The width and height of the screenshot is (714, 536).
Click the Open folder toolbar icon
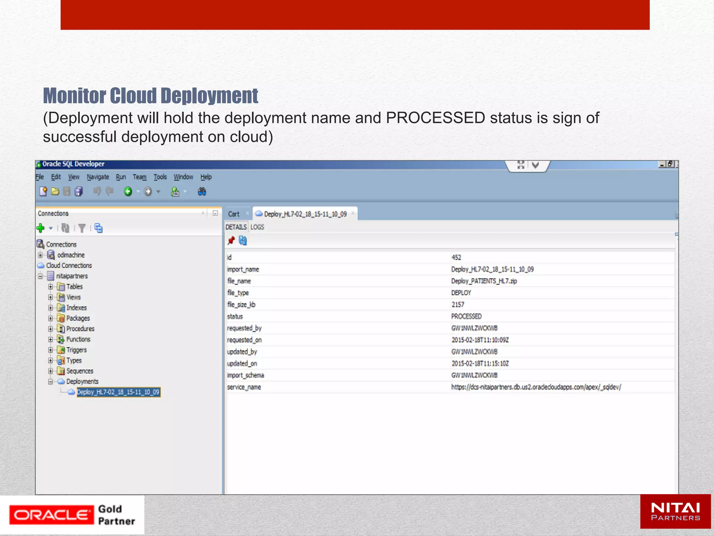[x=55, y=191]
